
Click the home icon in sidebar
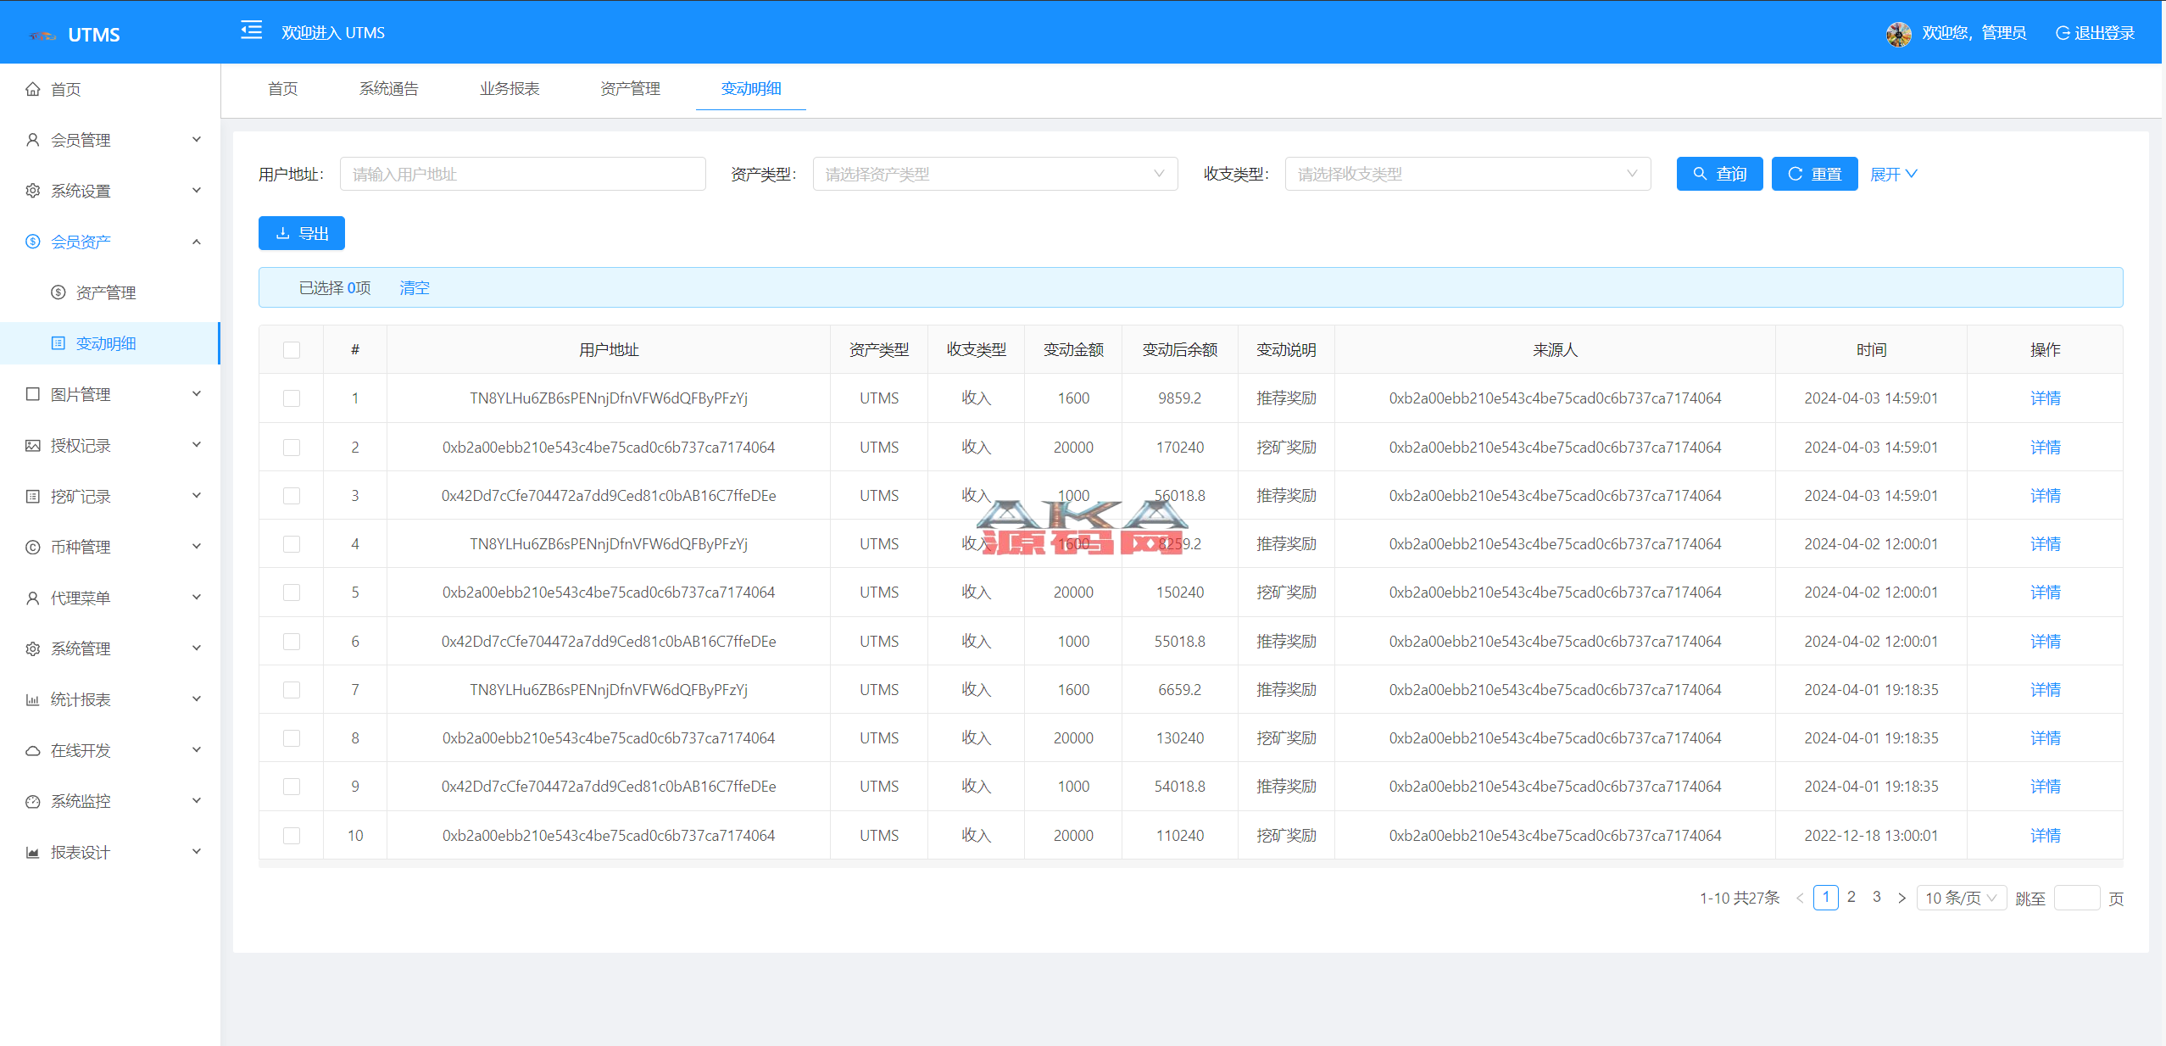(x=33, y=89)
